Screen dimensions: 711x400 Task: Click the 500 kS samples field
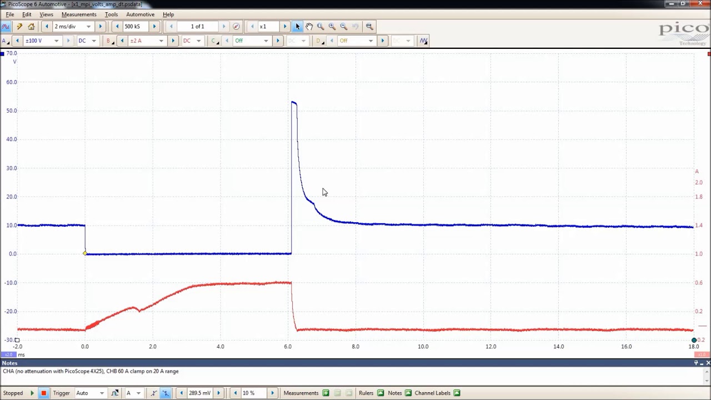[x=136, y=27]
